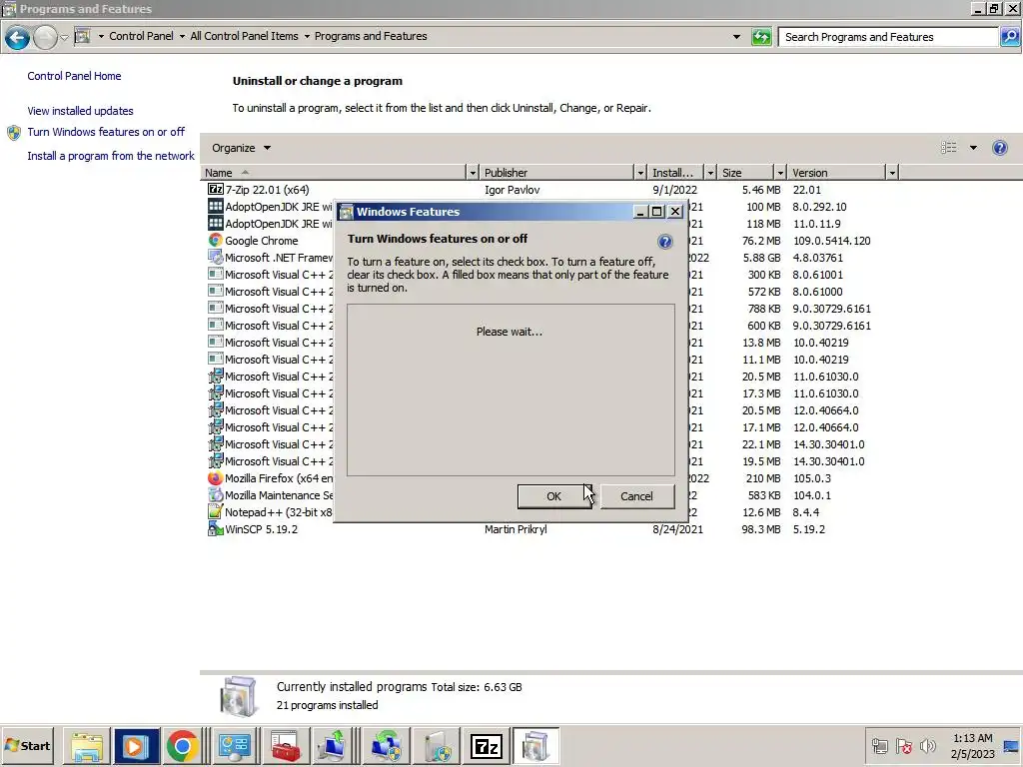Select the Google Chrome icon in program list
This screenshot has height=767, width=1023.
tap(216, 240)
